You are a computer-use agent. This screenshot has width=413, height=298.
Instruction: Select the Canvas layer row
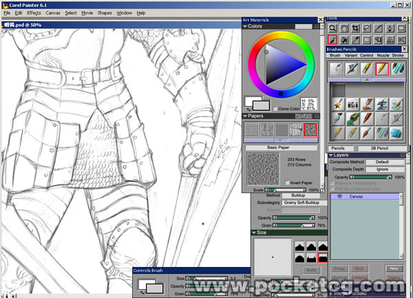[366, 196]
